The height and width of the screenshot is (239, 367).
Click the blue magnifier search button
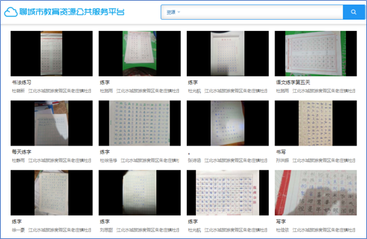pos(353,12)
